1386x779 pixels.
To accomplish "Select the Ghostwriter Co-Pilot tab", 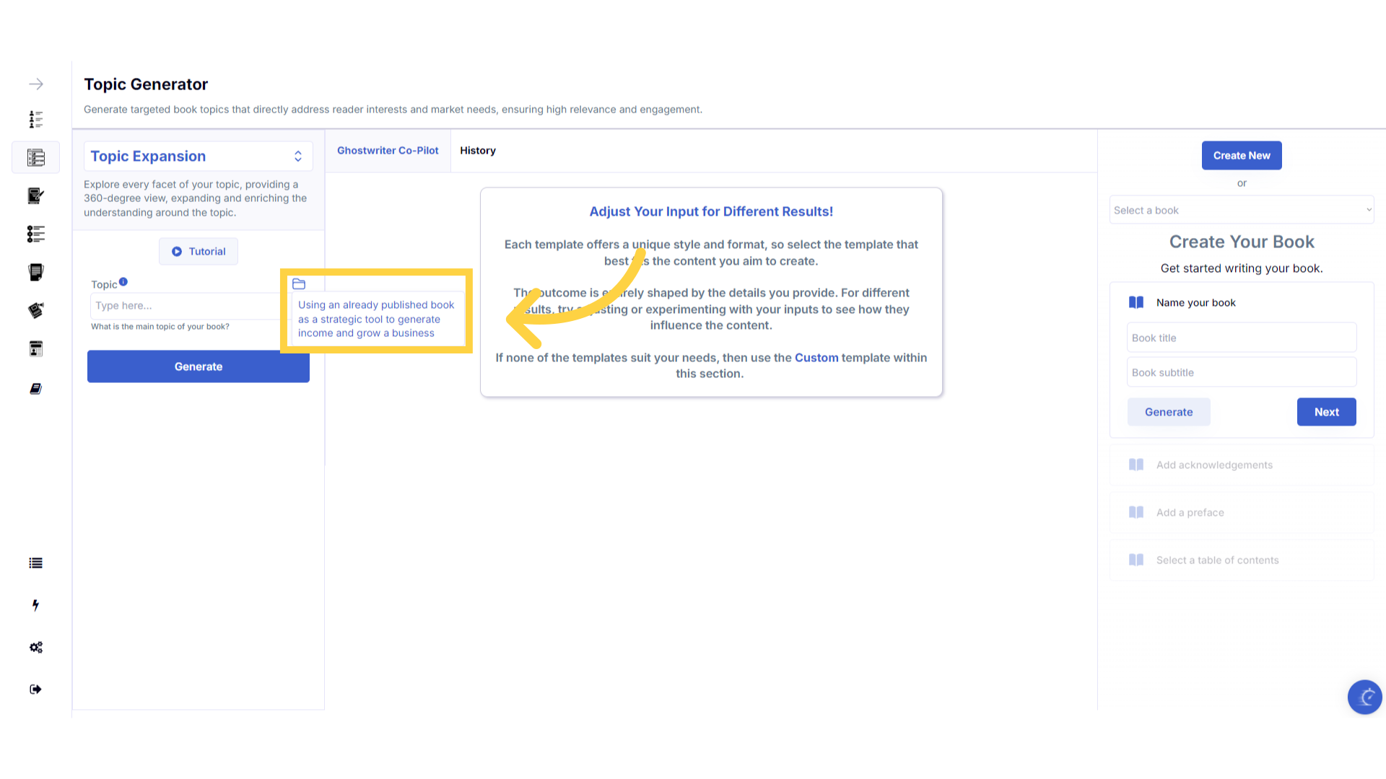I will 388,151.
